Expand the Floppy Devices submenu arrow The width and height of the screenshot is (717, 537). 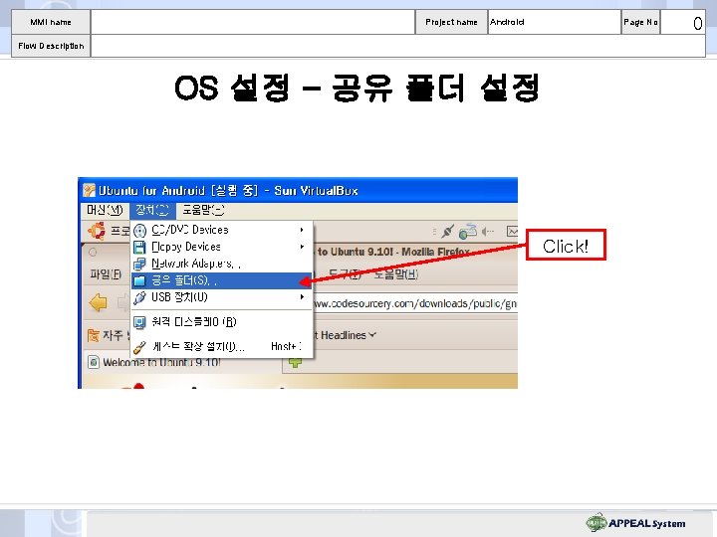(302, 247)
